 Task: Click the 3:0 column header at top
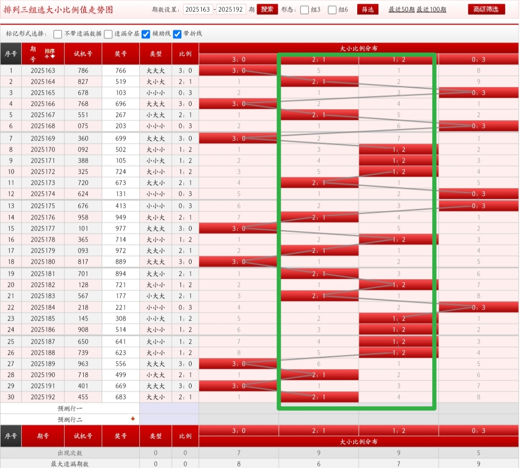[x=239, y=59]
